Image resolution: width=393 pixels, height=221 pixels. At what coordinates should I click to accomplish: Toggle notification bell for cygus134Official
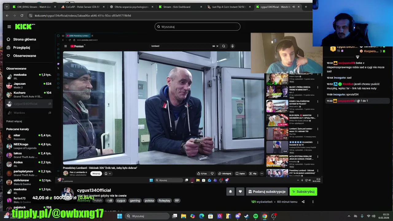point(230,192)
